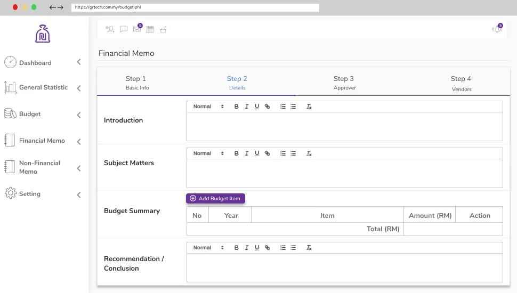
Task: Go to Step 1 Basic Info tab
Action: [137, 83]
